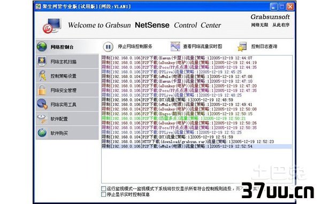The height and width of the screenshot is (204, 321).
Task: Click the disc icon for 软件配置
Action: (42, 119)
